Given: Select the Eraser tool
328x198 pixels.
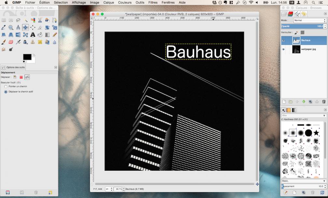Looking at the screenshot, I should click(x=11, y=42).
